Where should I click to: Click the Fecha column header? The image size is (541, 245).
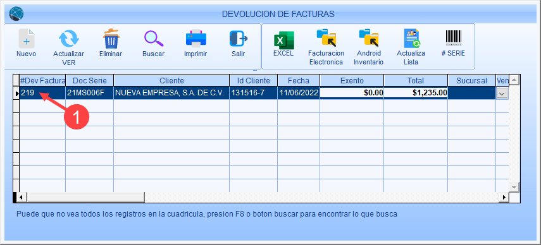(299, 81)
